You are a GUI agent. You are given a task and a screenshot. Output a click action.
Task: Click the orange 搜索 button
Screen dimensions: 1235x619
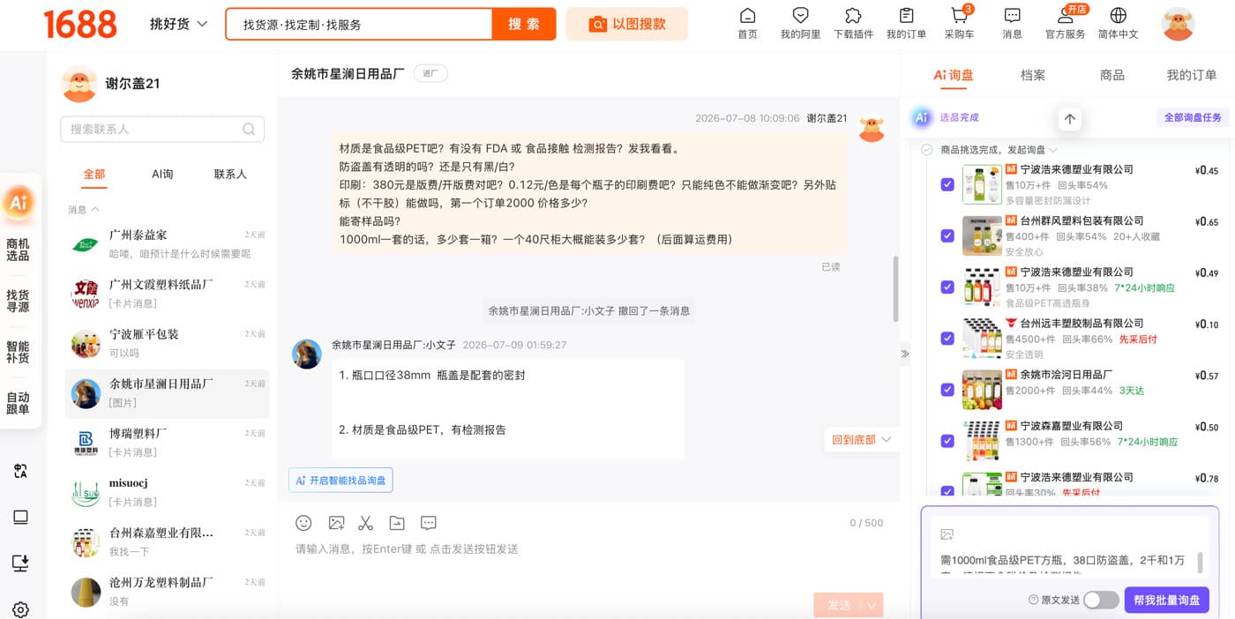(x=524, y=24)
